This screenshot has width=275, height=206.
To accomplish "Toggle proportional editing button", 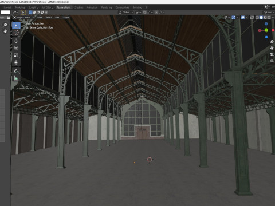I will pyautogui.click(x=156, y=13).
